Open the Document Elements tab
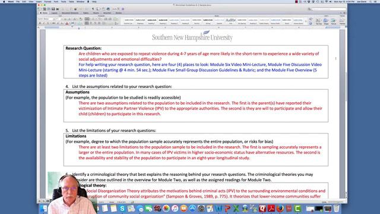Viewport: 380px width, 214px height. [70, 13]
